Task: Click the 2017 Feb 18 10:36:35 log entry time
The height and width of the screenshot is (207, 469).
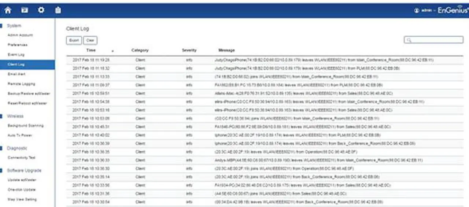Action: tap(91, 152)
